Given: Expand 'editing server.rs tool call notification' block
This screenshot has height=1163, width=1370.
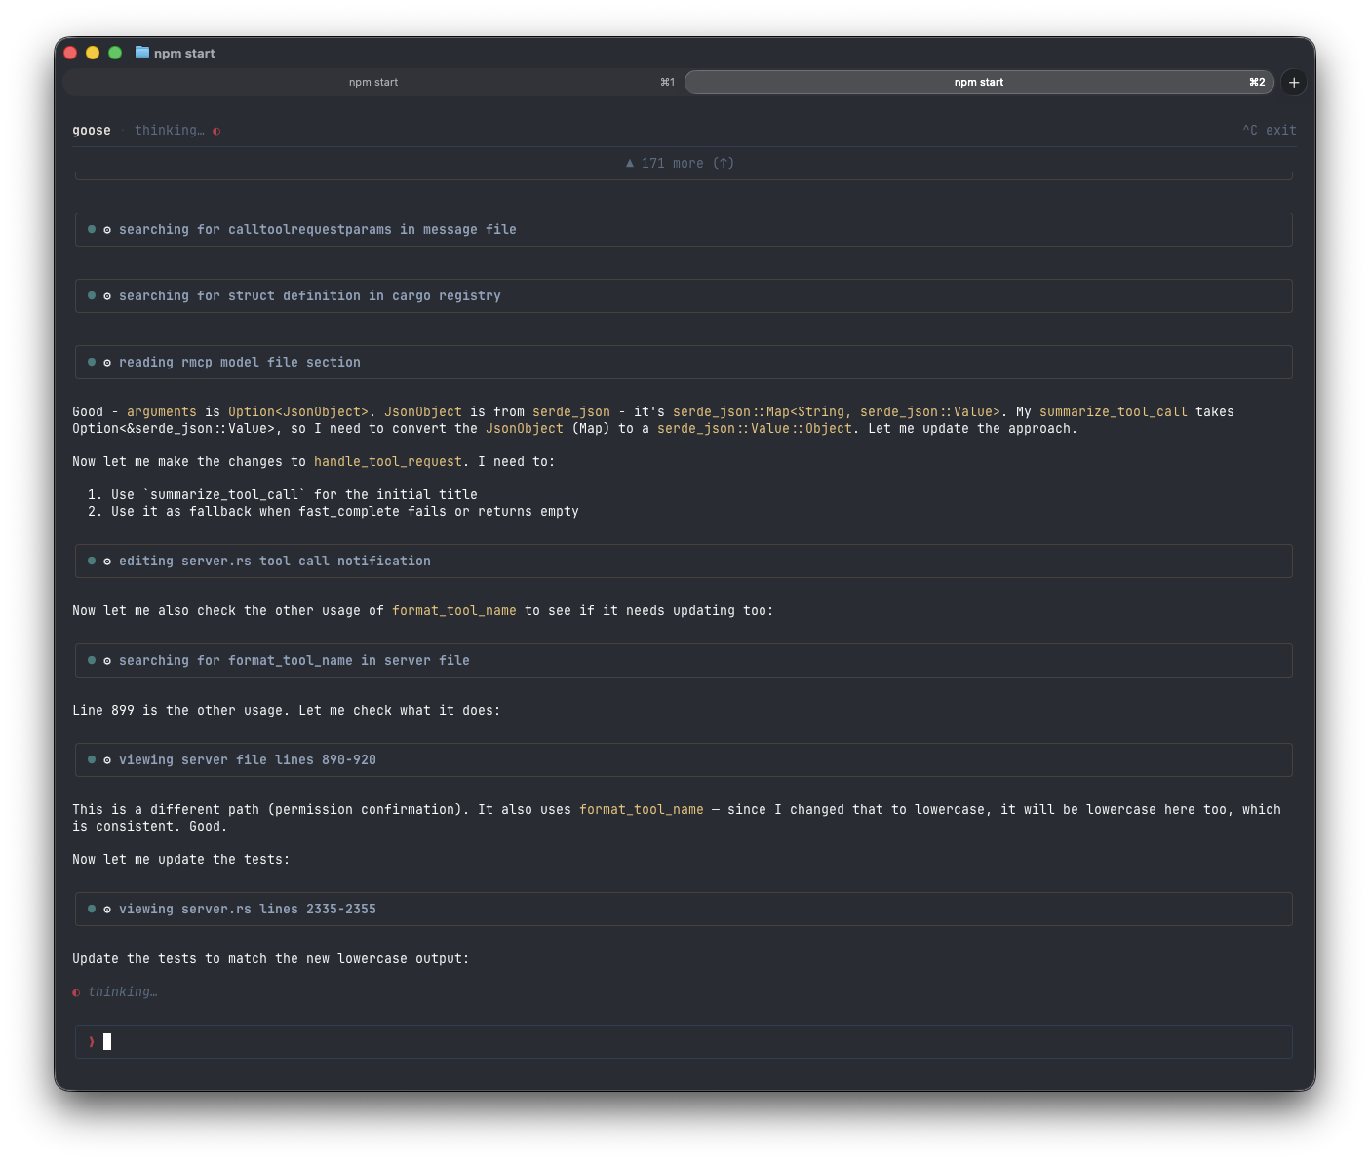Looking at the screenshot, I should [x=275, y=562].
